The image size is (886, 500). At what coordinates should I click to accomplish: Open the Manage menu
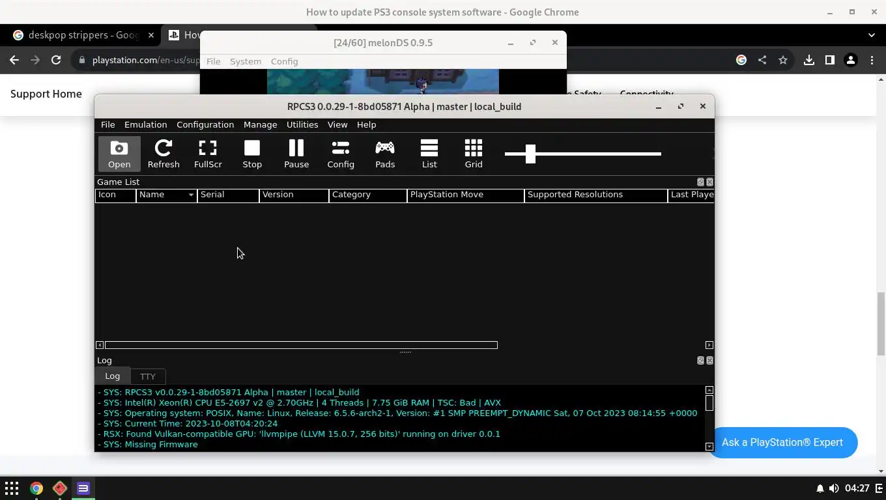pos(261,124)
